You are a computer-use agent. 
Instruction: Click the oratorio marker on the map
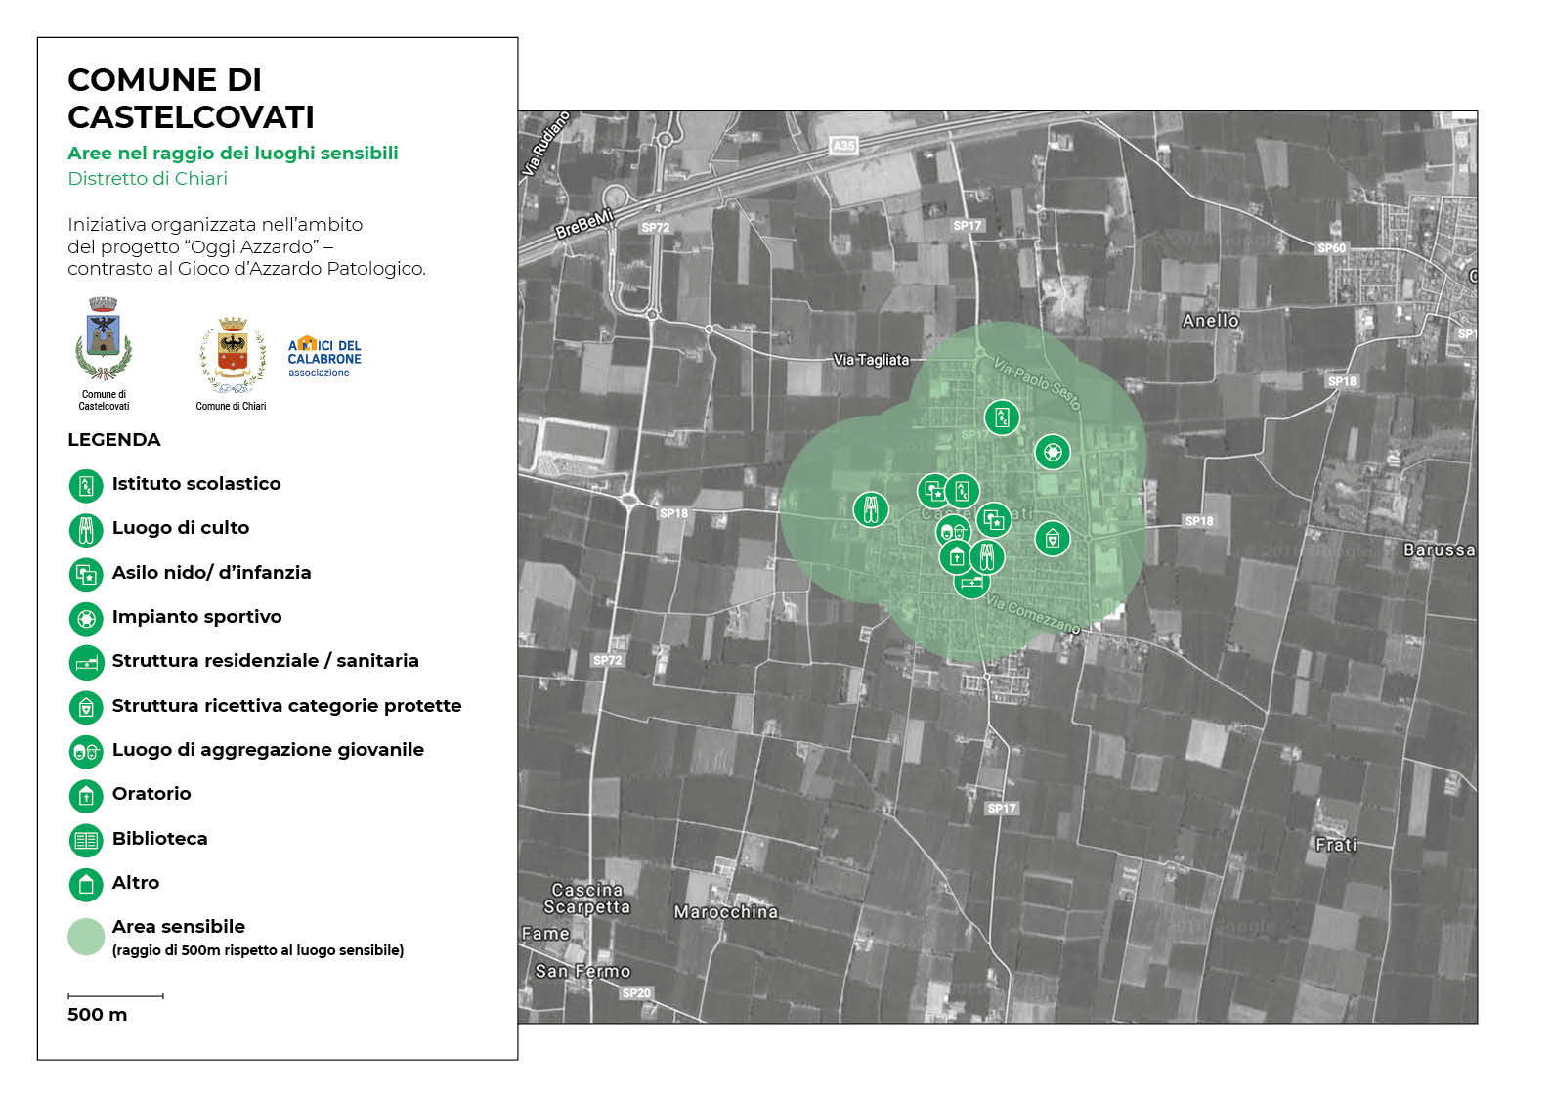click(x=955, y=557)
